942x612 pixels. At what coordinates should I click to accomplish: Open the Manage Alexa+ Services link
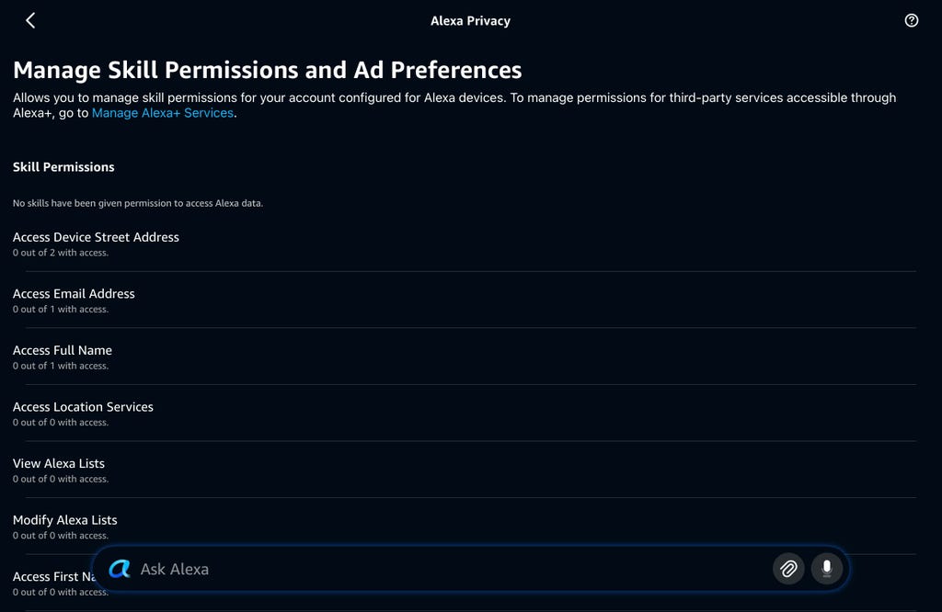[x=163, y=113]
